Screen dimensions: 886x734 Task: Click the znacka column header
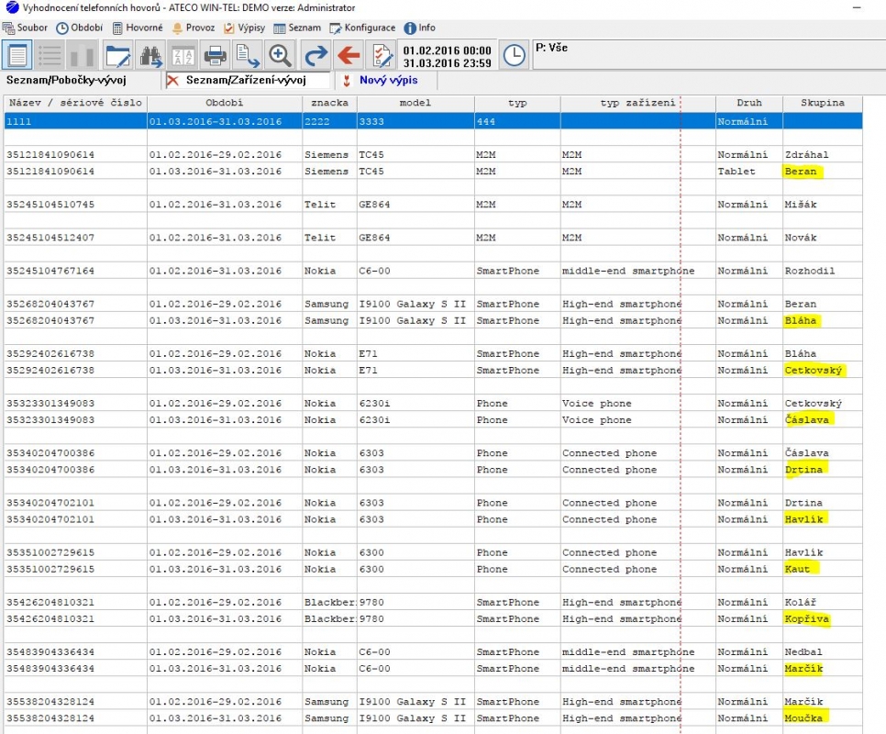click(x=329, y=103)
